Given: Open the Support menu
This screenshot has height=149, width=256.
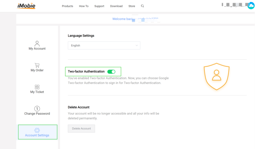Looking at the screenshot, I should (99, 6).
